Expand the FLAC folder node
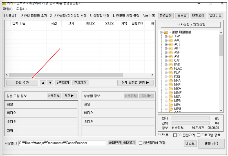 (x=166, y=68)
